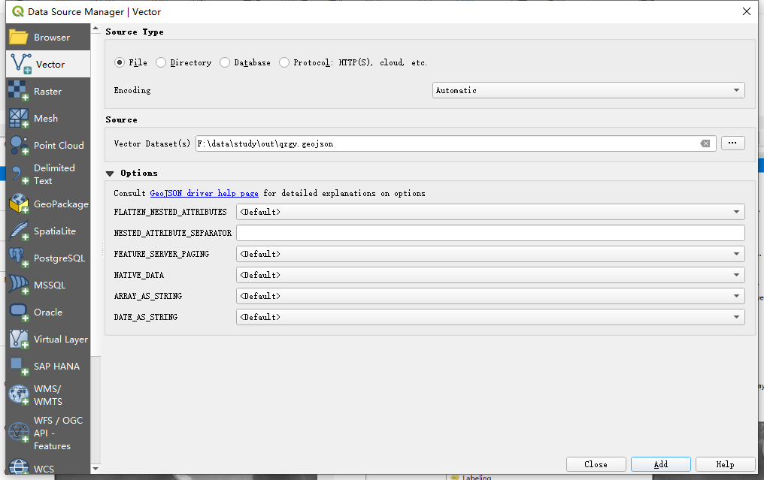Click the Close button

pyautogui.click(x=596, y=464)
